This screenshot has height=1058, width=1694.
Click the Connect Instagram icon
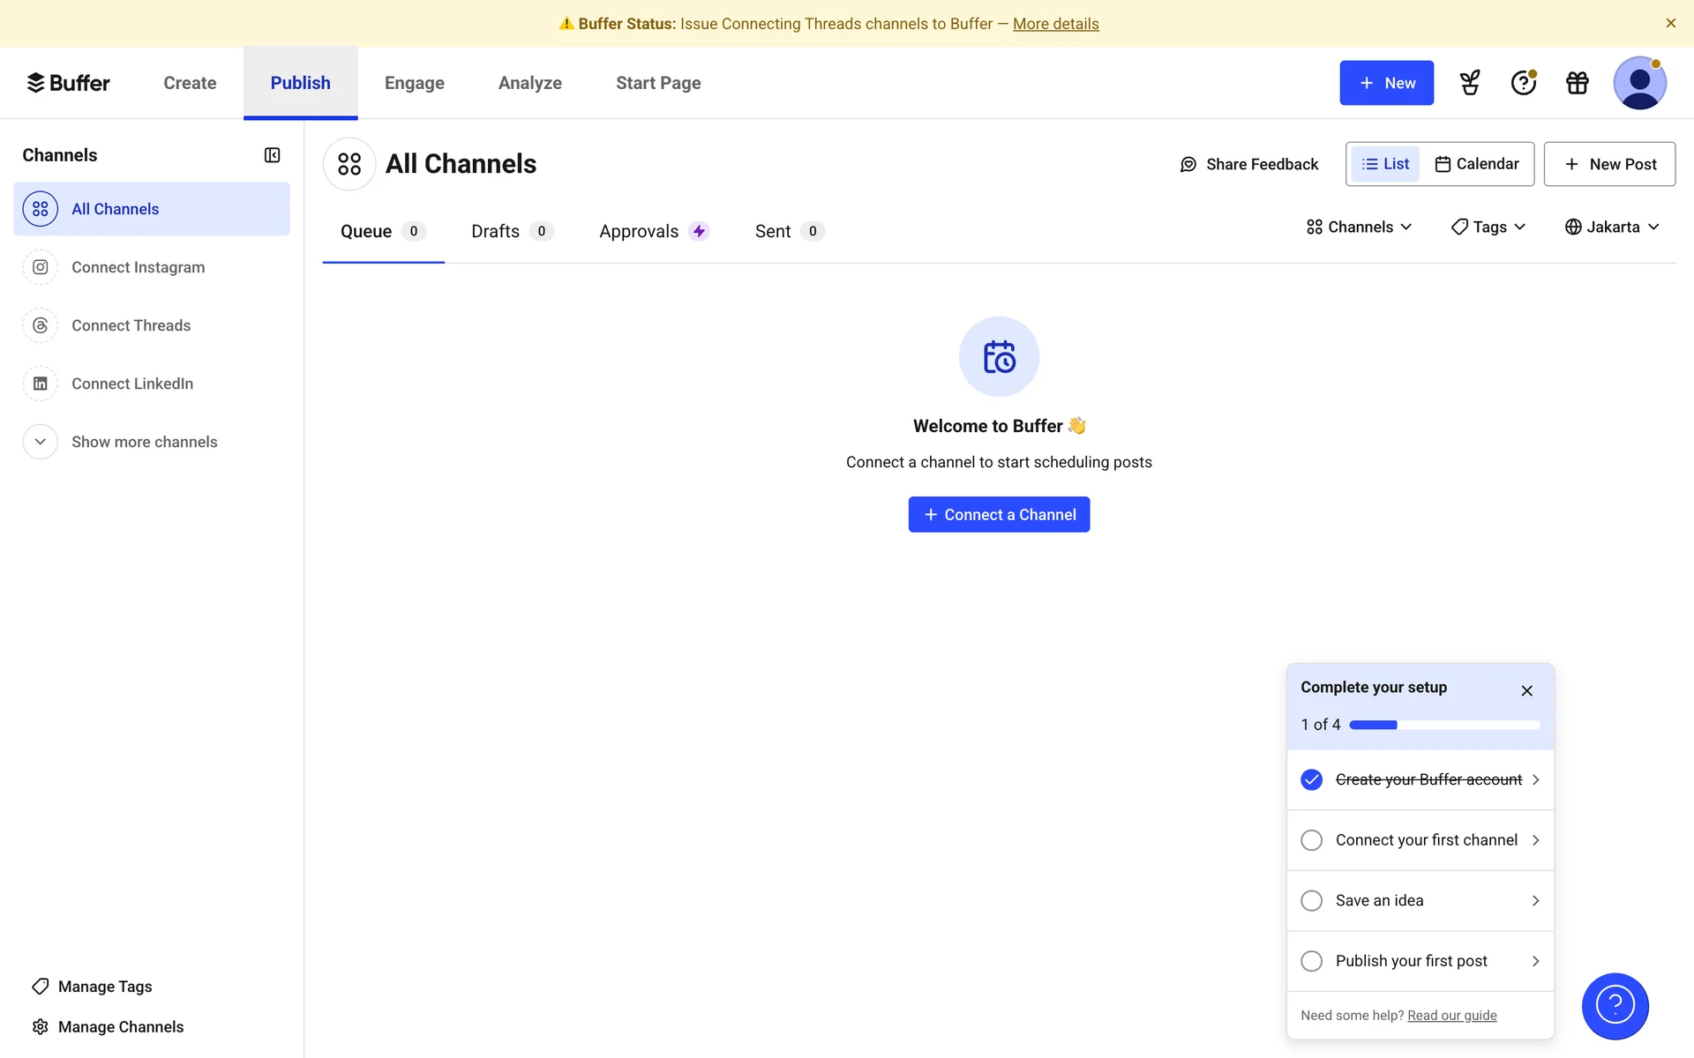(x=41, y=267)
